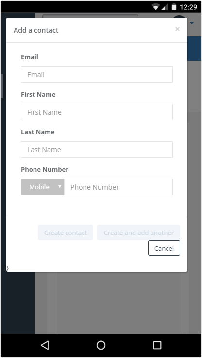The width and height of the screenshot is (202, 358).
Task: Cancel adding the contact
Action: (164, 248)
